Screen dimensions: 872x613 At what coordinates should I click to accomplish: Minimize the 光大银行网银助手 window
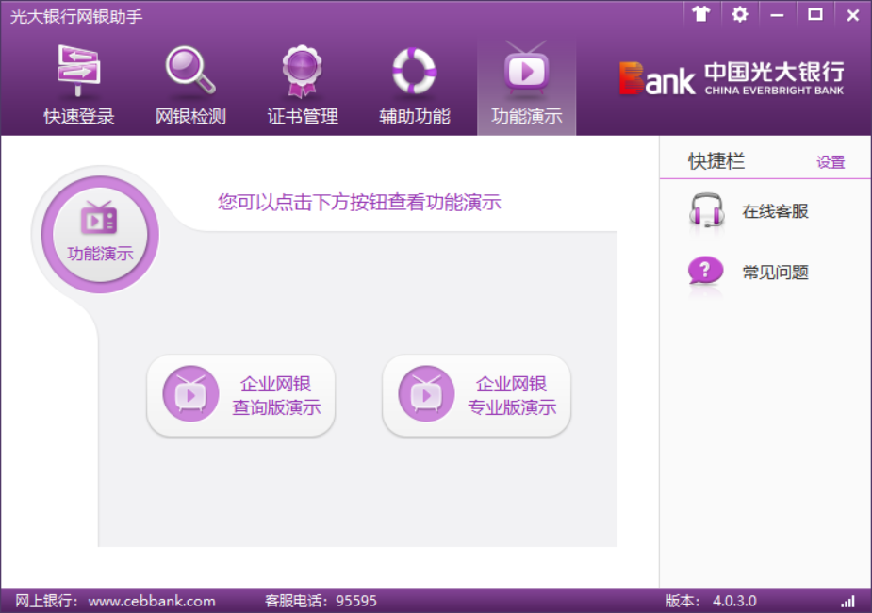778,14
